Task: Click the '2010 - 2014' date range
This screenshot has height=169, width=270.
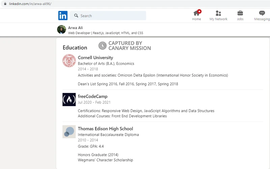Action: (x=88, y=140)
